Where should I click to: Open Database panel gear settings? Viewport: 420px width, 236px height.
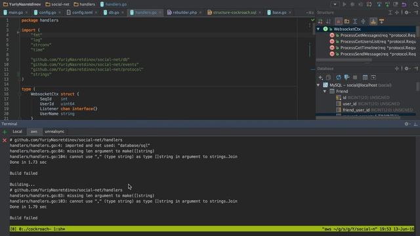pos(407,69)
